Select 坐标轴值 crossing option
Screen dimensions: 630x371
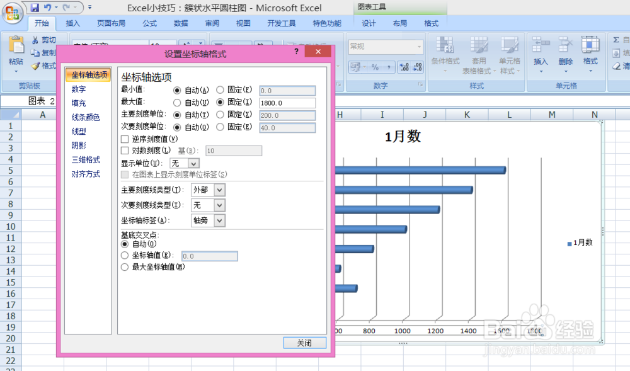pyautogui.click(x=125, y=255)
